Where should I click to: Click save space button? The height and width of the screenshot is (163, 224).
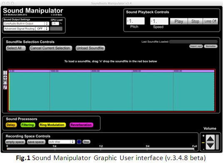point(36,142)
